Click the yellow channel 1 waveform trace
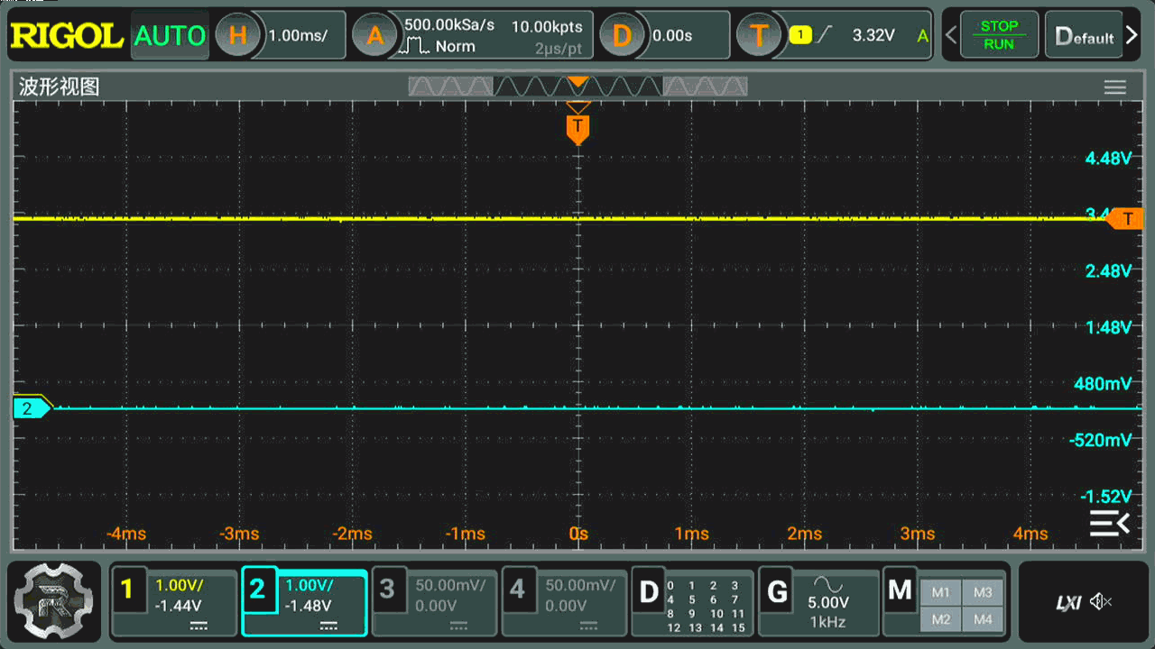The width and height of the screenshot is (1155, 649). 559,218
